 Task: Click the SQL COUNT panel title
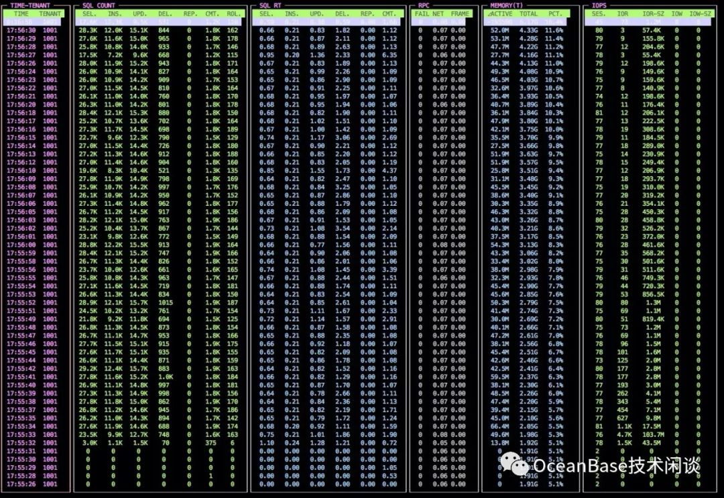99,5
